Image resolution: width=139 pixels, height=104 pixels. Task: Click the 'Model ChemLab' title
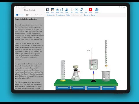pyautogui.click(x=30, y=10)
